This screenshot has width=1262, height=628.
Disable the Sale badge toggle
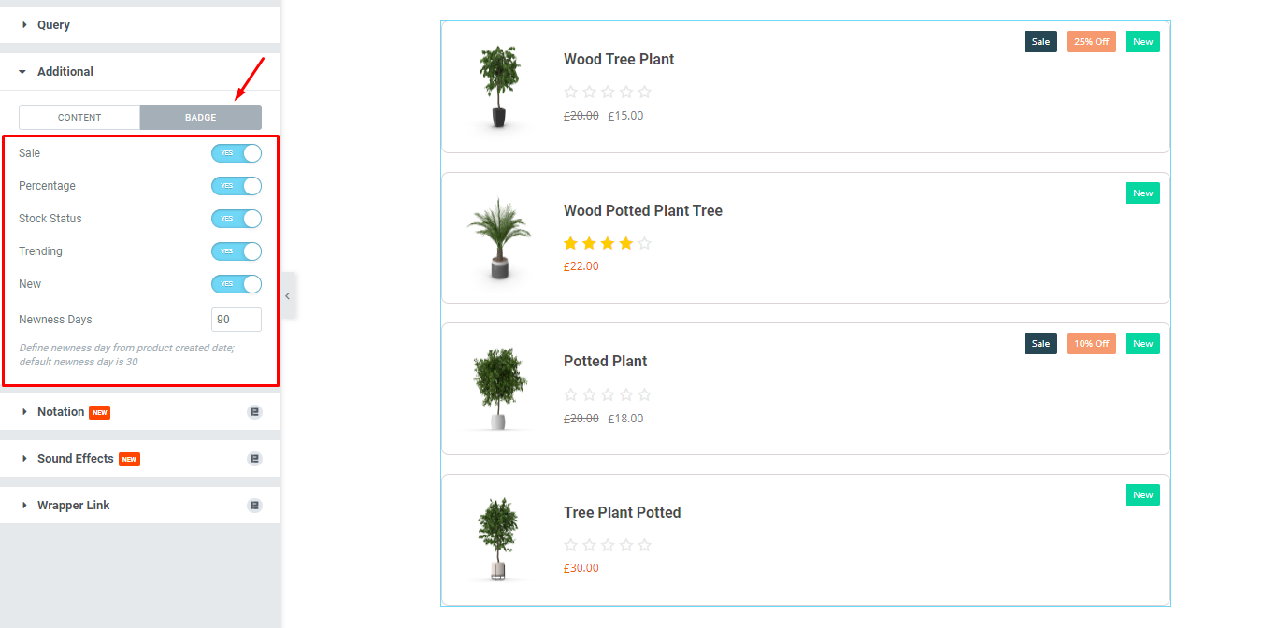(237, 153)
